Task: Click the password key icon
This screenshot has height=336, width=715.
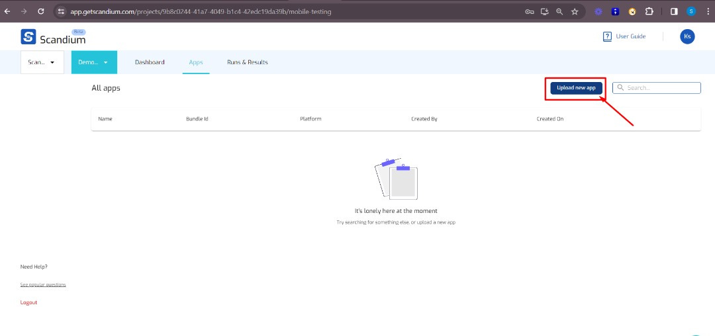Action: coord(530,12)
